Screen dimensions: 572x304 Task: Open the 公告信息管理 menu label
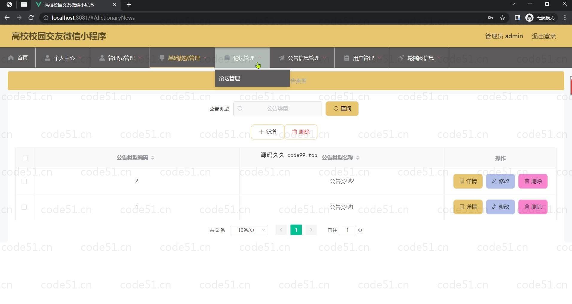[x=303, y=58]
